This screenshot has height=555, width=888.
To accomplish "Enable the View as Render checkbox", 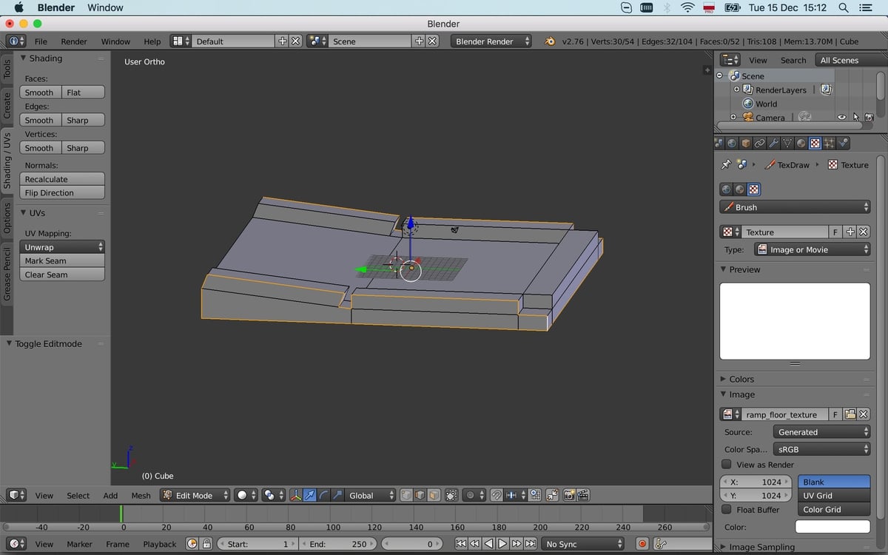I will [x=726, y=464].
